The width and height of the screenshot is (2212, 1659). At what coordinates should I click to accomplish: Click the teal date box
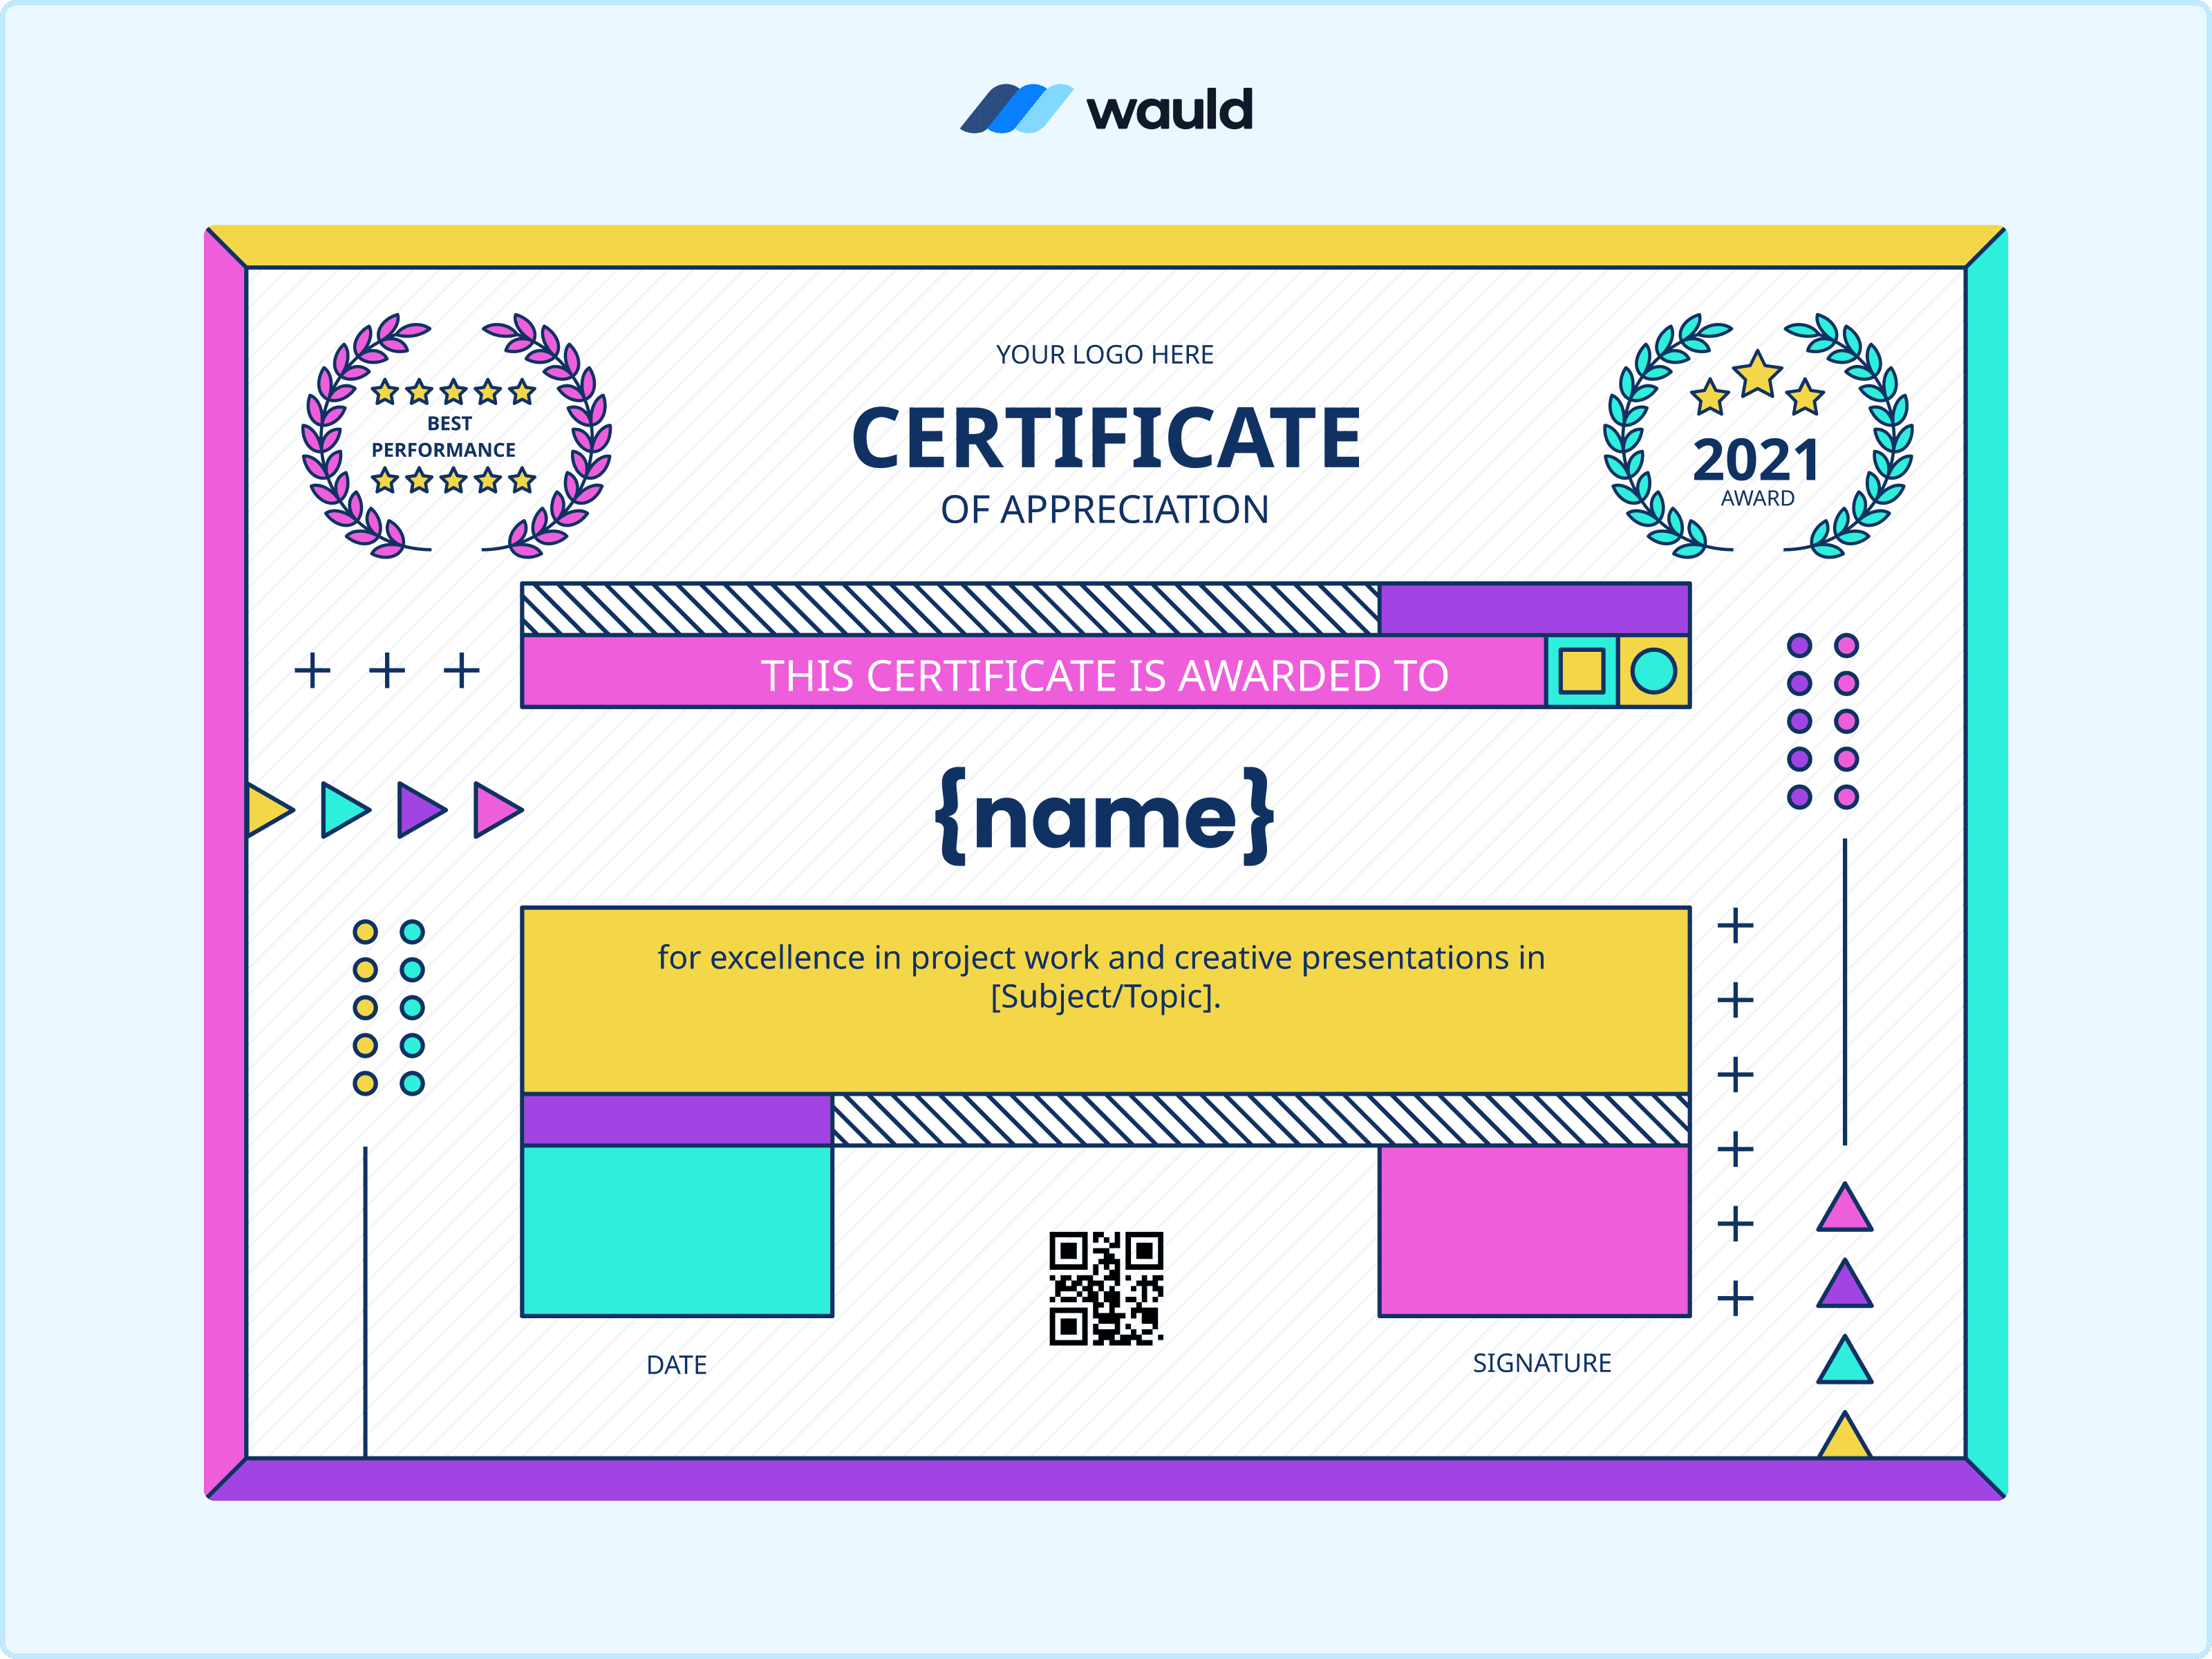coord(677,1230)
